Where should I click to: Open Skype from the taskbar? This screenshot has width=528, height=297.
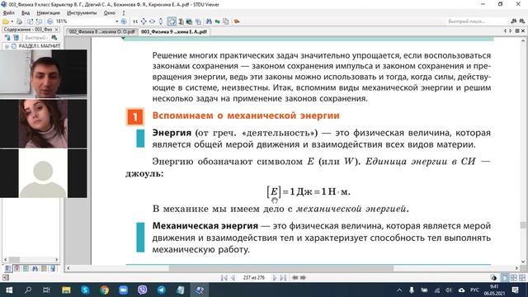coord(85,290)
